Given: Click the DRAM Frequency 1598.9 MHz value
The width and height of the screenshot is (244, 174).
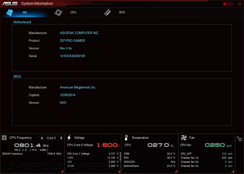Looking at the screenshot, I should (54, 154).
